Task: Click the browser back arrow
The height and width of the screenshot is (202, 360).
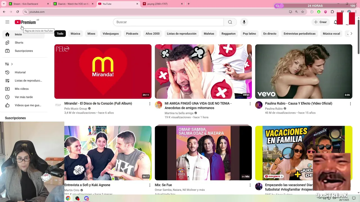Action: (x=4, y=12)
